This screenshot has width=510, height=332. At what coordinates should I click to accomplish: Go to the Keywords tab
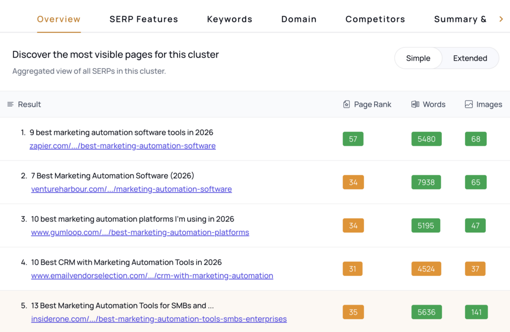click(230, 19)
